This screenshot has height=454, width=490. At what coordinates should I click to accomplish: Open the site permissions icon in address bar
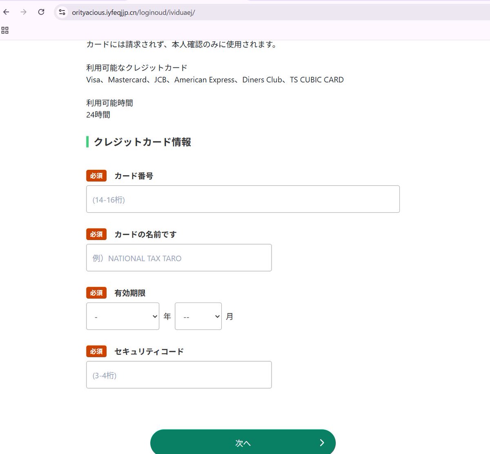click(62, 12)
